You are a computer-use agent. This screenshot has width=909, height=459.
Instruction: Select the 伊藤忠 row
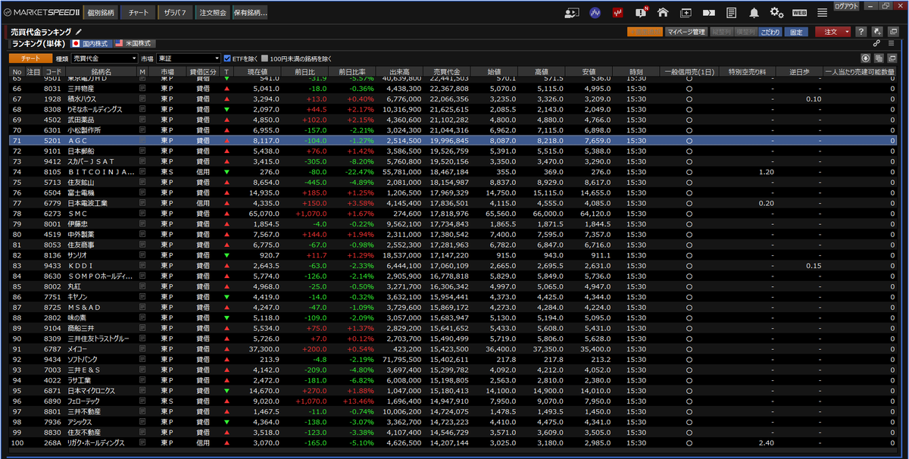coord(454,224)
